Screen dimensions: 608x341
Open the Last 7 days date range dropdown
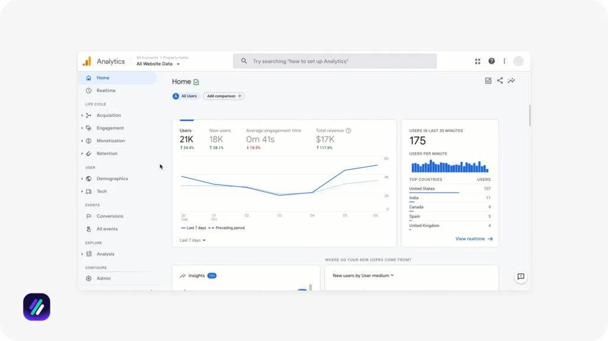192,240
